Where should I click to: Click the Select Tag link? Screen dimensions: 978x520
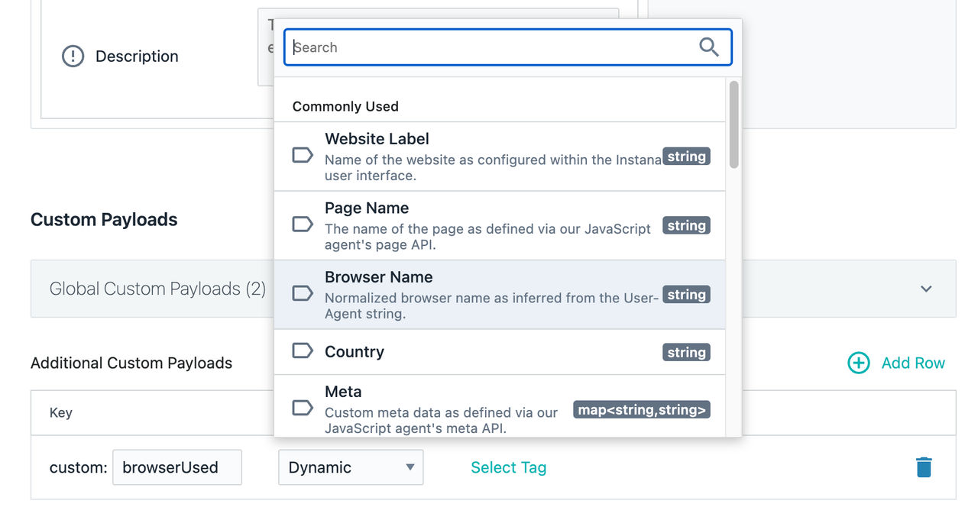point(508,467)
